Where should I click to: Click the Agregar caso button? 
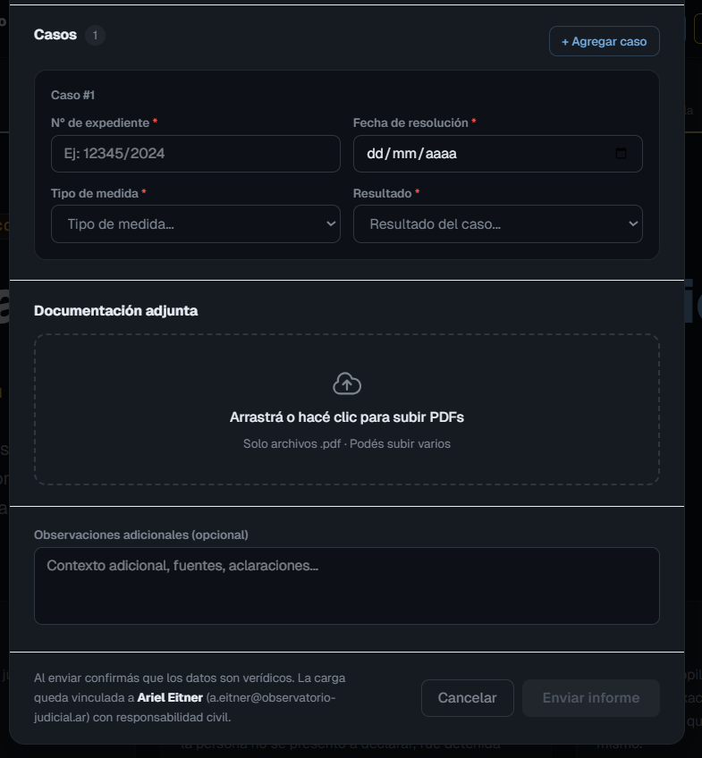(604, 41)
